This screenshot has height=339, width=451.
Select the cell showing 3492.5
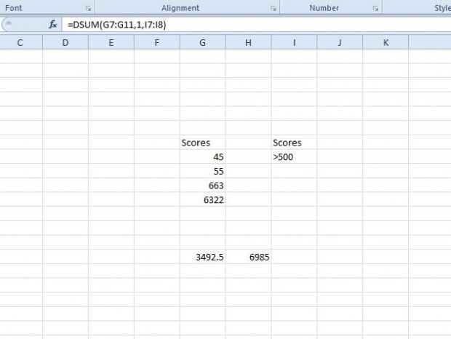tap(202, 257)
